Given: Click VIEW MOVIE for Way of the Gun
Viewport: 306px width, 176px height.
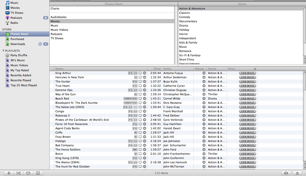Looking at the screenshot, I should [x=247, y=94].
